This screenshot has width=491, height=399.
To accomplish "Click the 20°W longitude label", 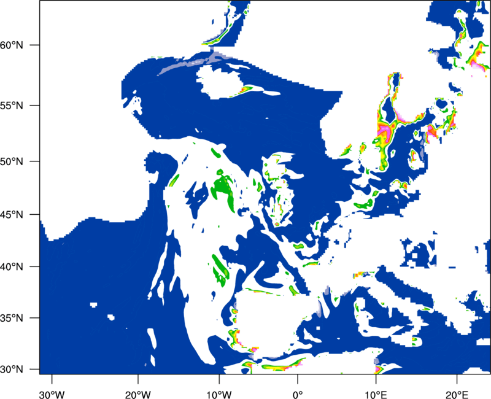I will coord(137,395).
